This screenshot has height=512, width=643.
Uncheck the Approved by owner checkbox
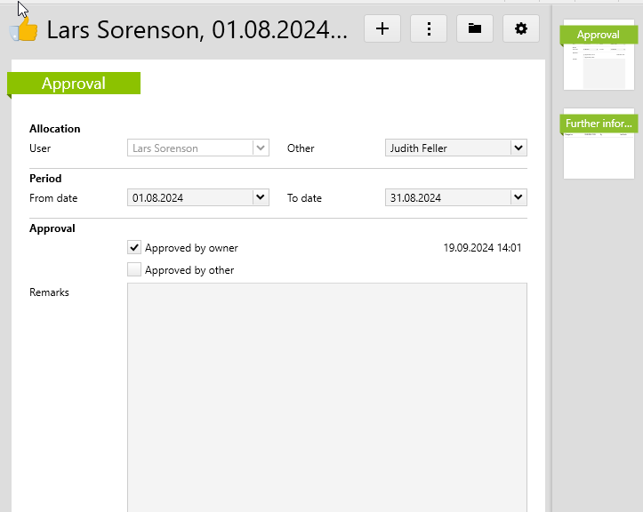[x=134, y=248]
